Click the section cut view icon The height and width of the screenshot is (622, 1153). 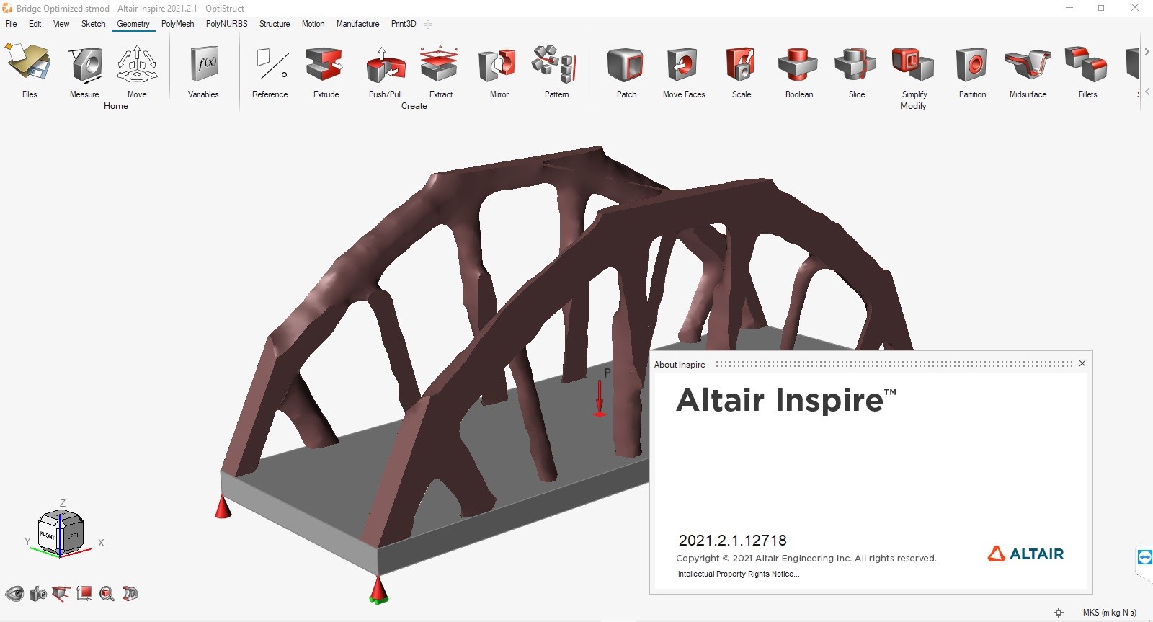(61, 594)
